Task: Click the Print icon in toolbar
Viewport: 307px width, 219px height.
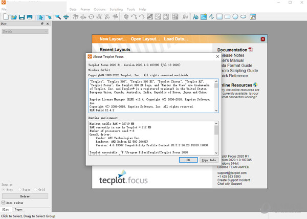Action: point(30,17)
